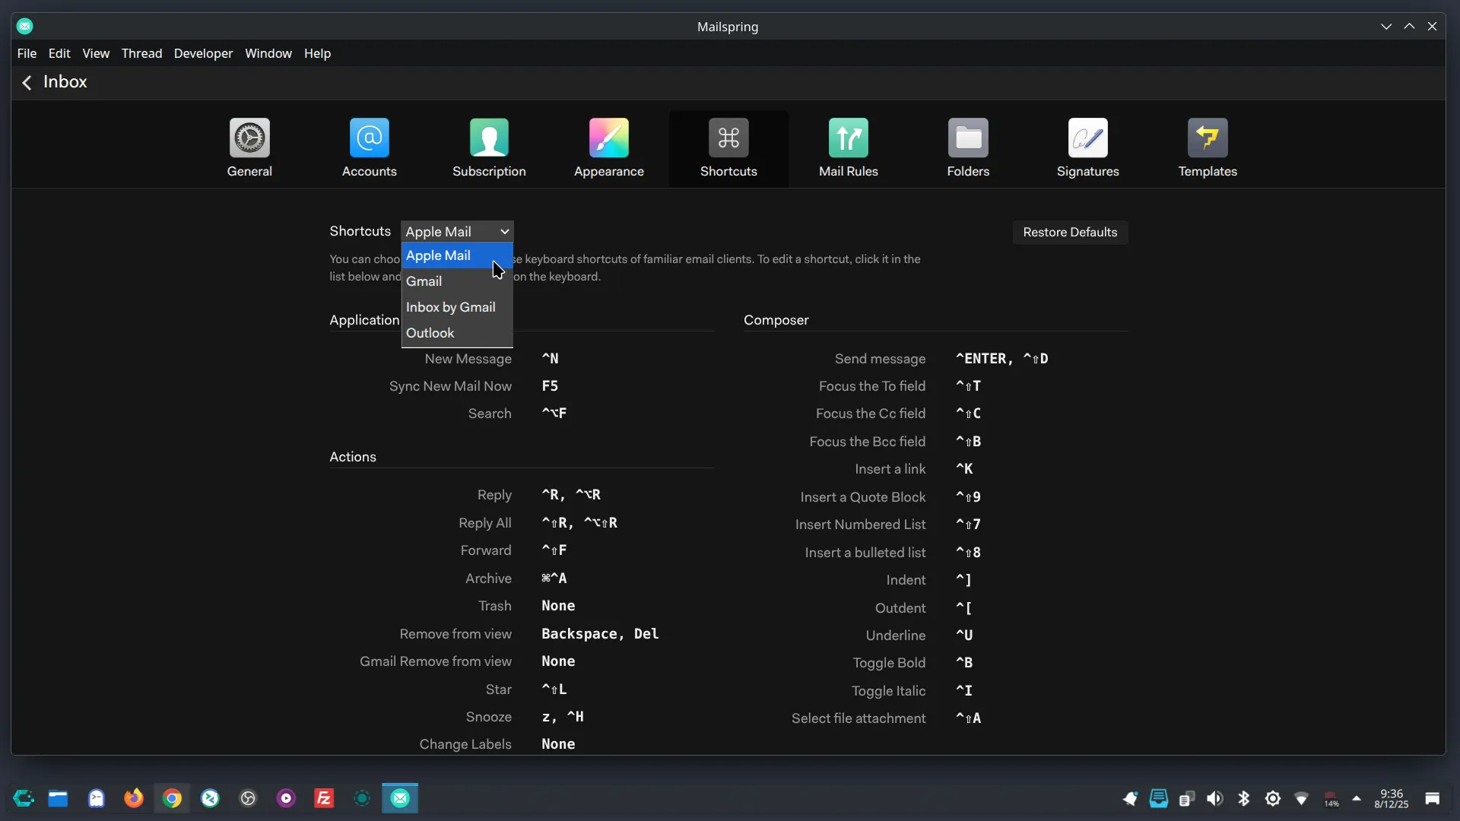The width and height of the screenshot is (1460, 821).
Task: Open the Appearance preferences icon
Action: [x=608, y=138]
